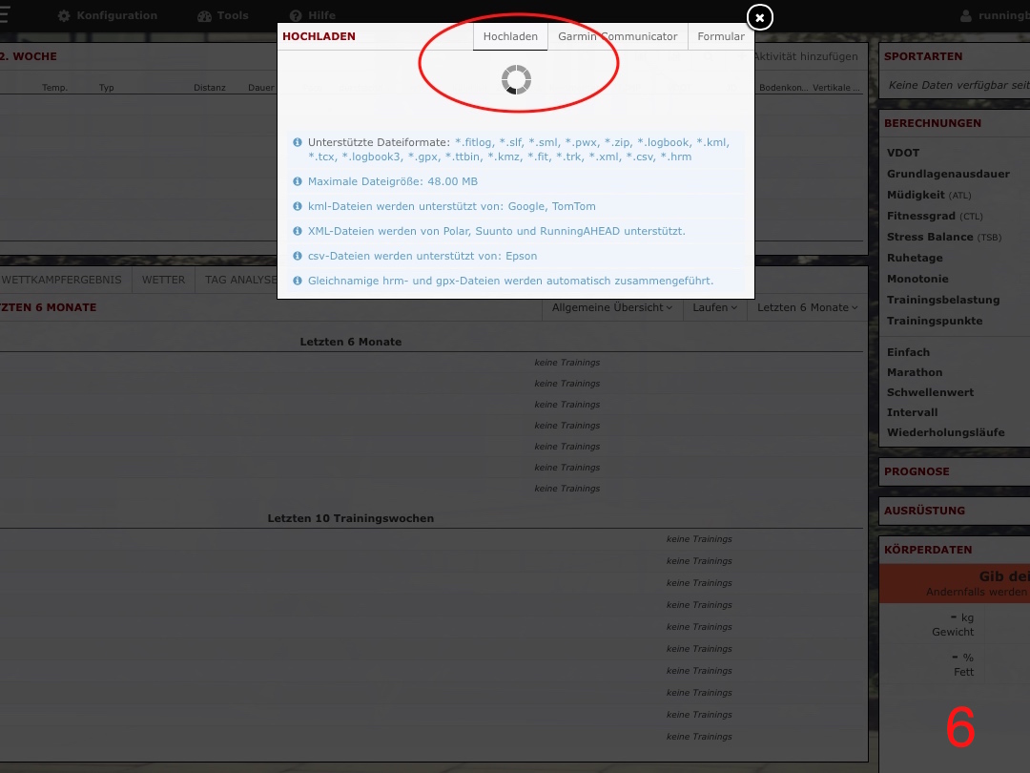Expand the Letzten 6 Monate dropdown
The height and width of the screenshot is (773, 1030).
tap(807, 307)
